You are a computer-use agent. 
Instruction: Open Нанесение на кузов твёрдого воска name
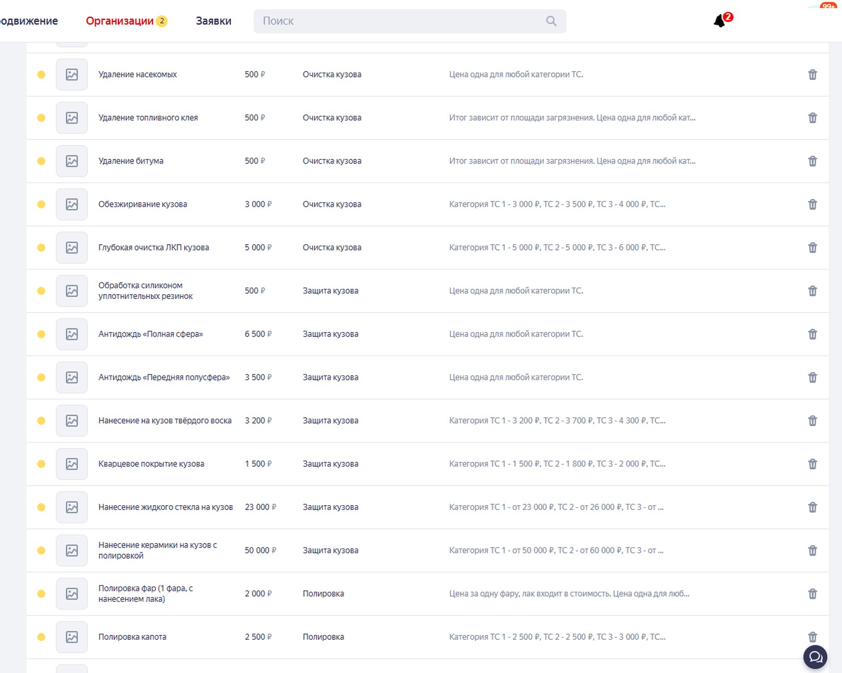coord(165,420)
